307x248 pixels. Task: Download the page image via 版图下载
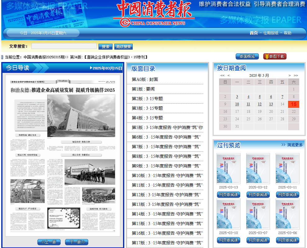(275, 56)
